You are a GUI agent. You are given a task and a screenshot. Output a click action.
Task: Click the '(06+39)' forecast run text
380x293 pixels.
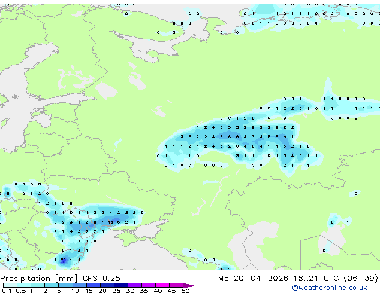pos(361,279)
